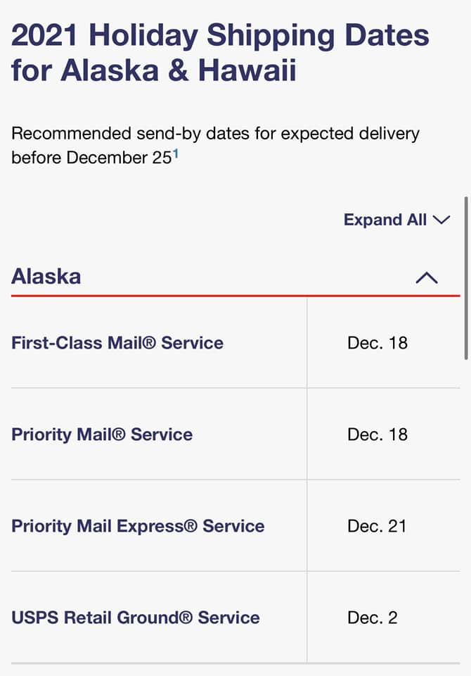Click the Dec. 2 date cell

[x=373, y=618]
